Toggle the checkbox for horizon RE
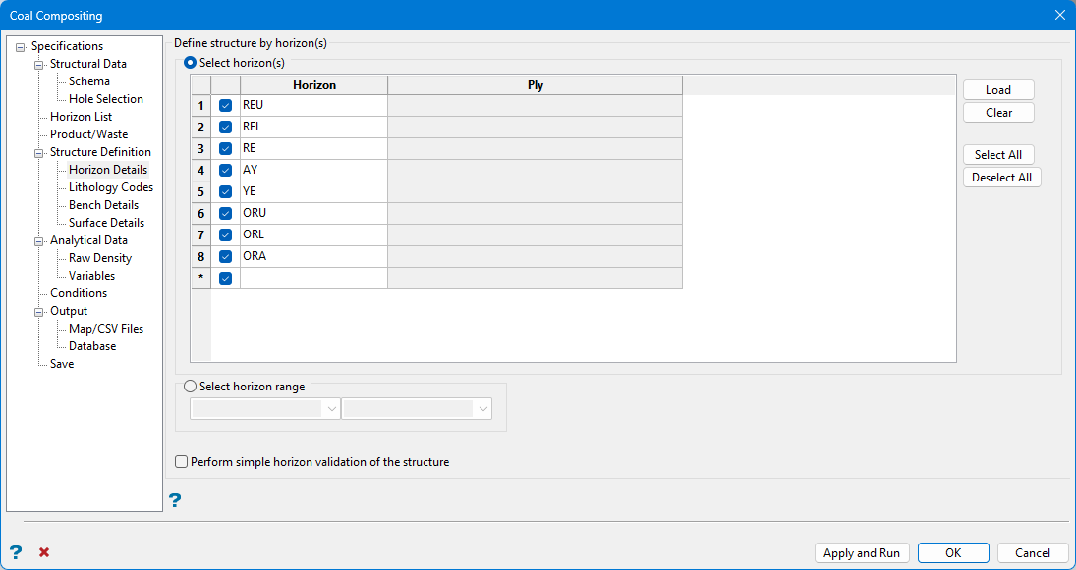 225,149
